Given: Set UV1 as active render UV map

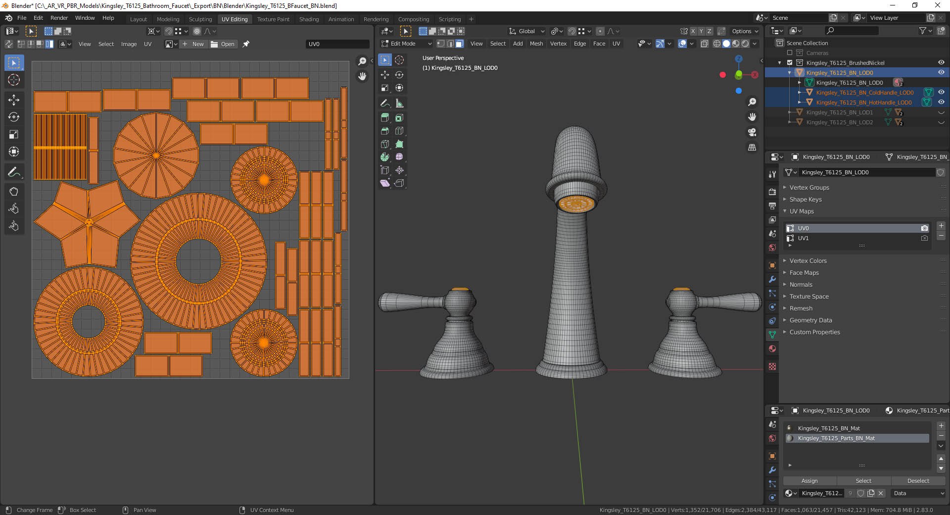Looking at the screenshot, I should pos(924,238).
